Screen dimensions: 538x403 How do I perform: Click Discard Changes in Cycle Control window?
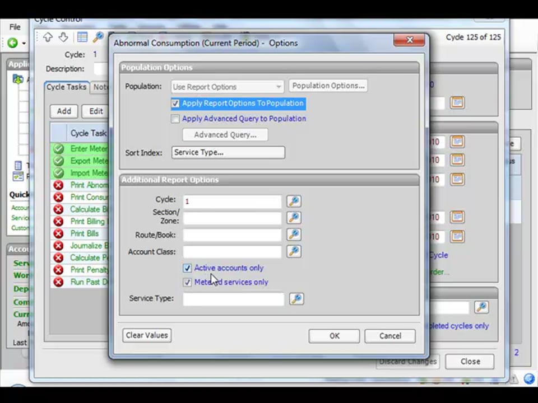[x=407, y=362]
